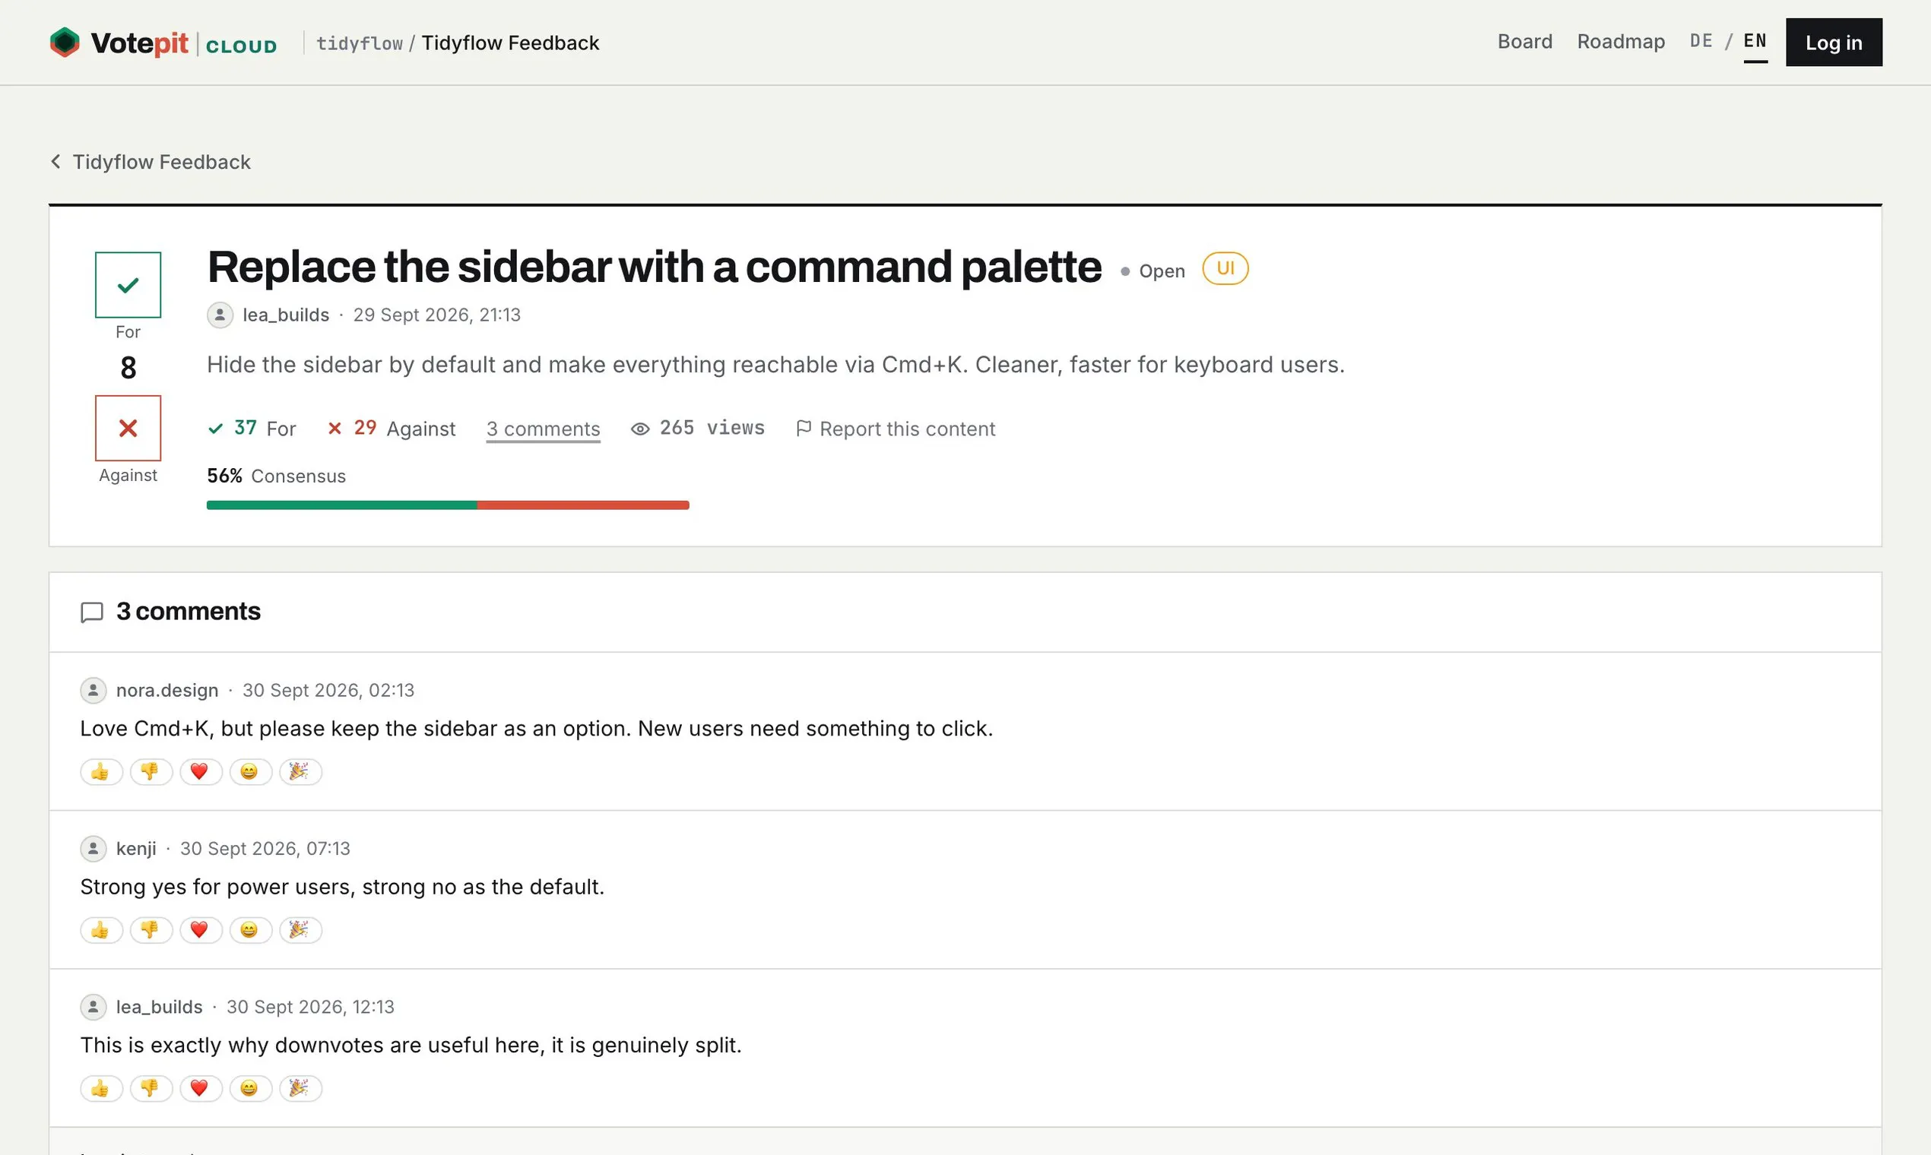Vote For with the green checkmark box

pyautogui.click(x=128, y=285)
